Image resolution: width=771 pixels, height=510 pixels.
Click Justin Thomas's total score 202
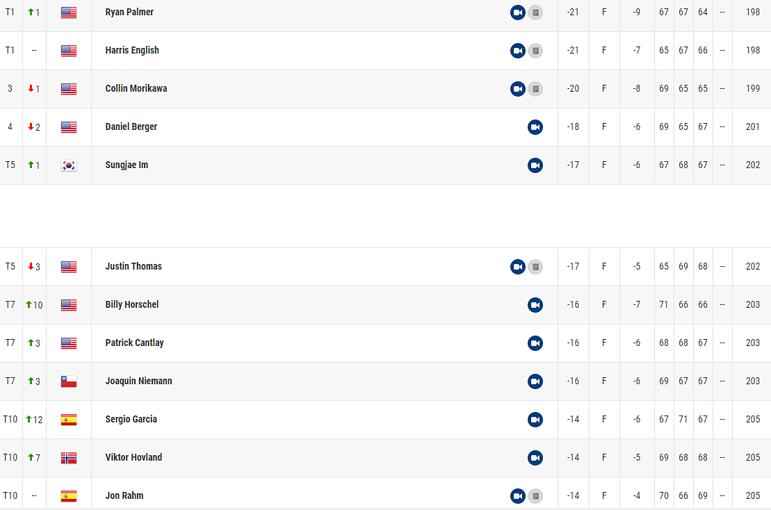(x=752, y=266)
